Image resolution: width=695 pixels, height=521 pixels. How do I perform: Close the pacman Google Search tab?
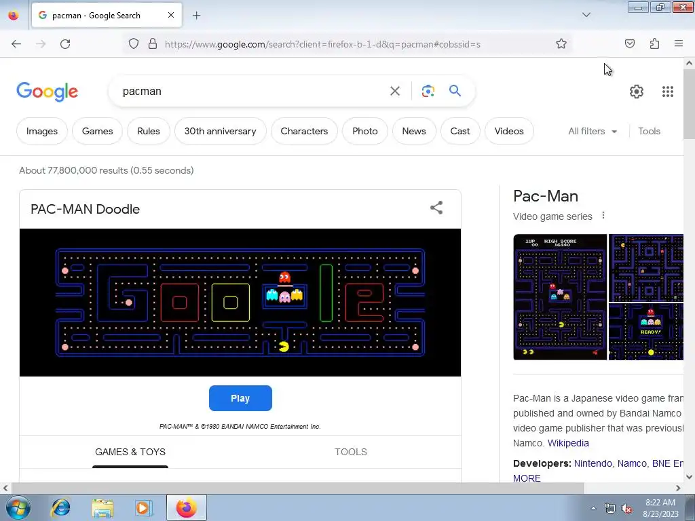[x=170, y=15]
